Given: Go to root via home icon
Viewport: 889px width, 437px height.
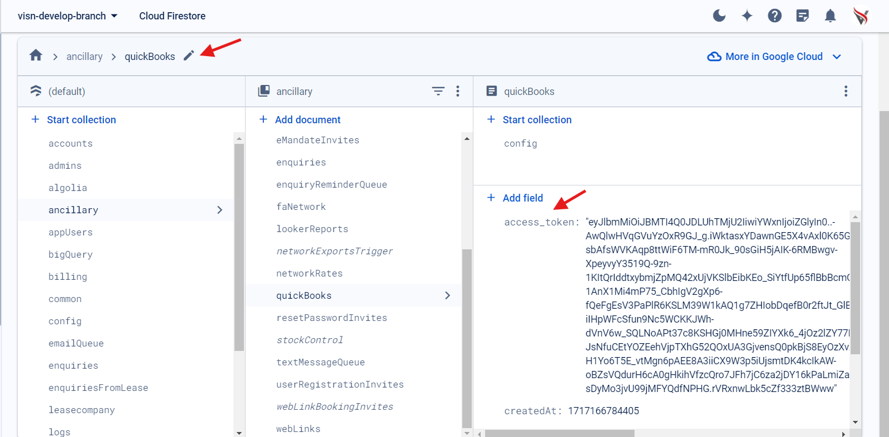Looking at the screenshot, I should (36, 55).
